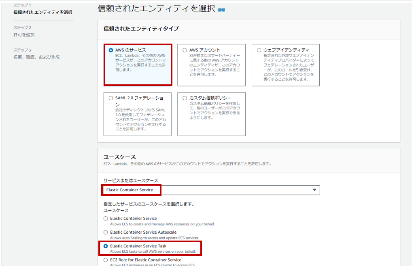Open the 情報 info link beside the heading

point(221,10)
